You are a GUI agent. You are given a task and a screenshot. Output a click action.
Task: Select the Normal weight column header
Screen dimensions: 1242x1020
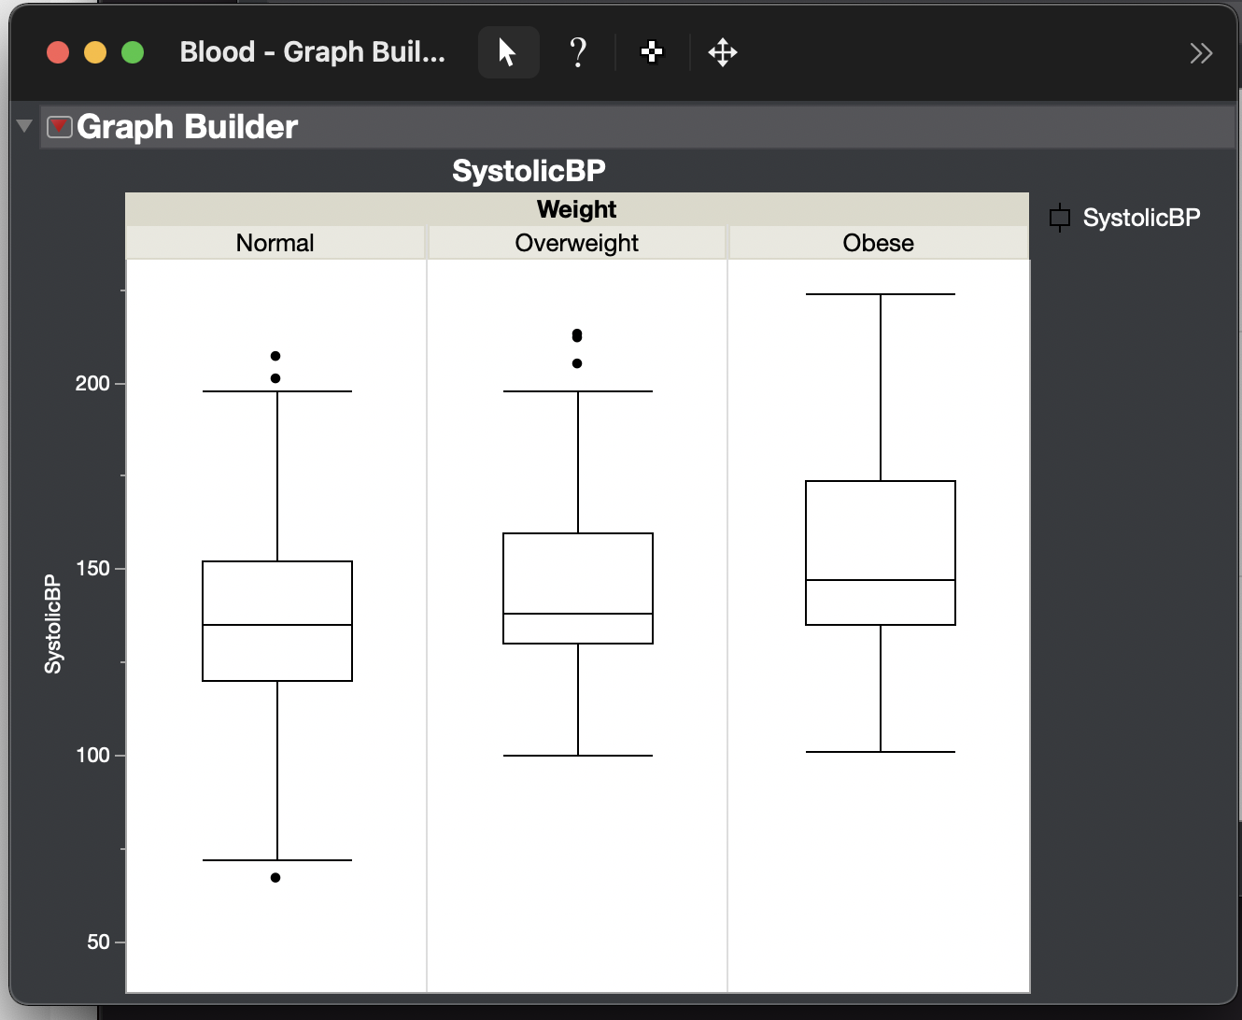point(275,243)
